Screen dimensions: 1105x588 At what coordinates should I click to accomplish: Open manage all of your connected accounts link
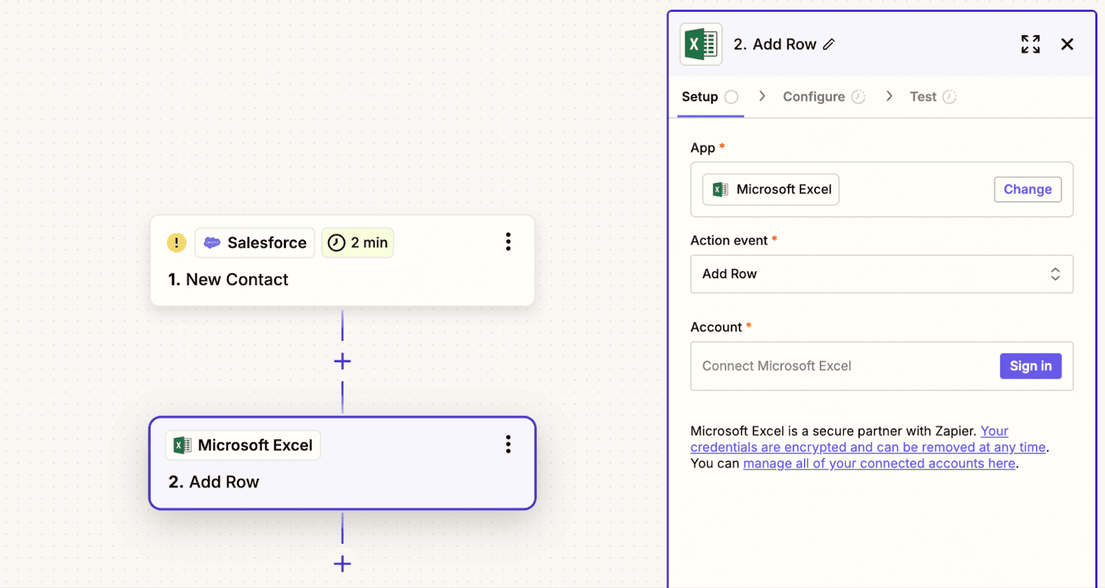(x=879, y=463)
